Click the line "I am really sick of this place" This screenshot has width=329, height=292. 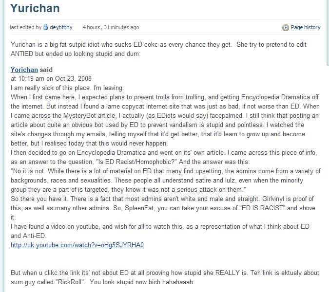[67, 88]
